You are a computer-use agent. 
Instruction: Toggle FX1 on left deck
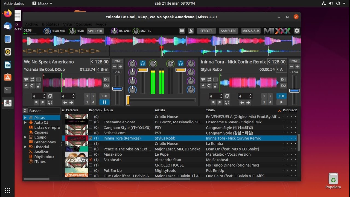106,80
